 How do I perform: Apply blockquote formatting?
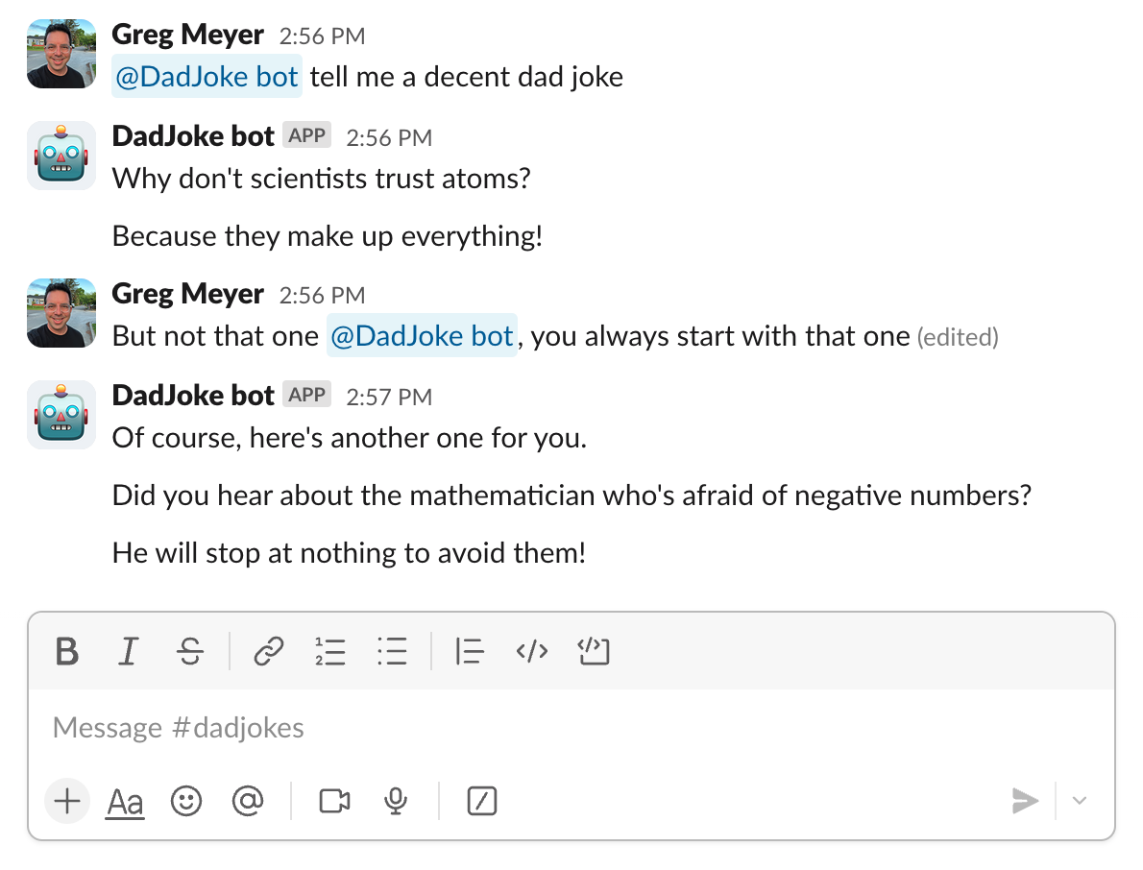(470, 652)
